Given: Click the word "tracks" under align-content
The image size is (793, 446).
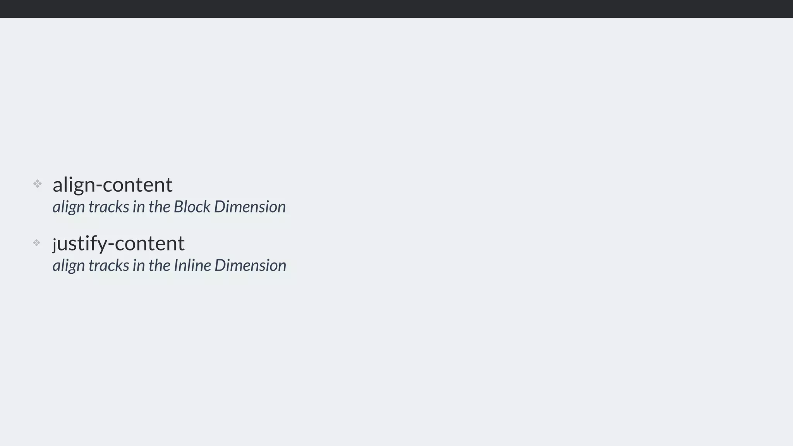Looking at the screenshot, I should (109, 207).
